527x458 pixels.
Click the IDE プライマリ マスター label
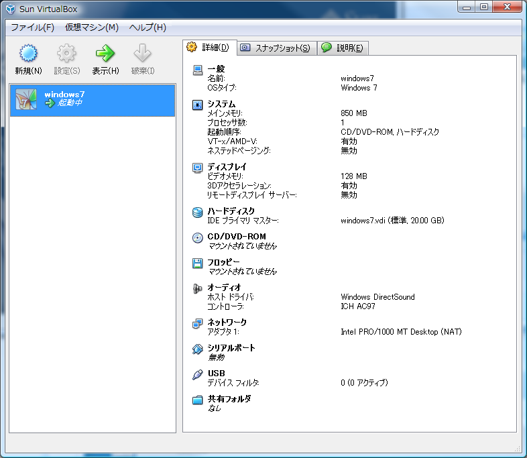(243, 221)
